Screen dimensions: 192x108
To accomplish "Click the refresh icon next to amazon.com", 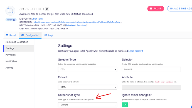I will tap(47, 9).
